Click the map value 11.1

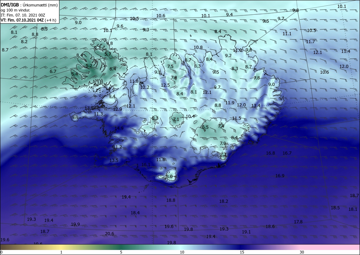pos(287,34)
